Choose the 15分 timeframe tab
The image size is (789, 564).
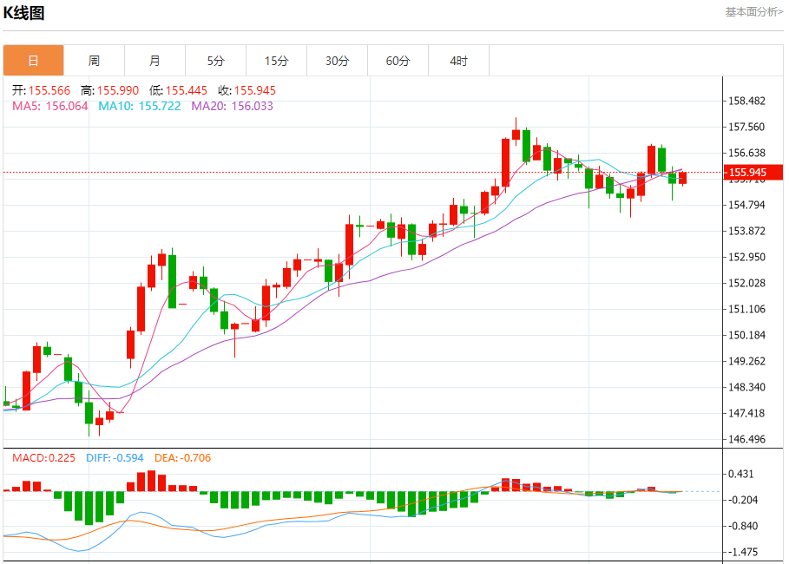click(276, 61)
